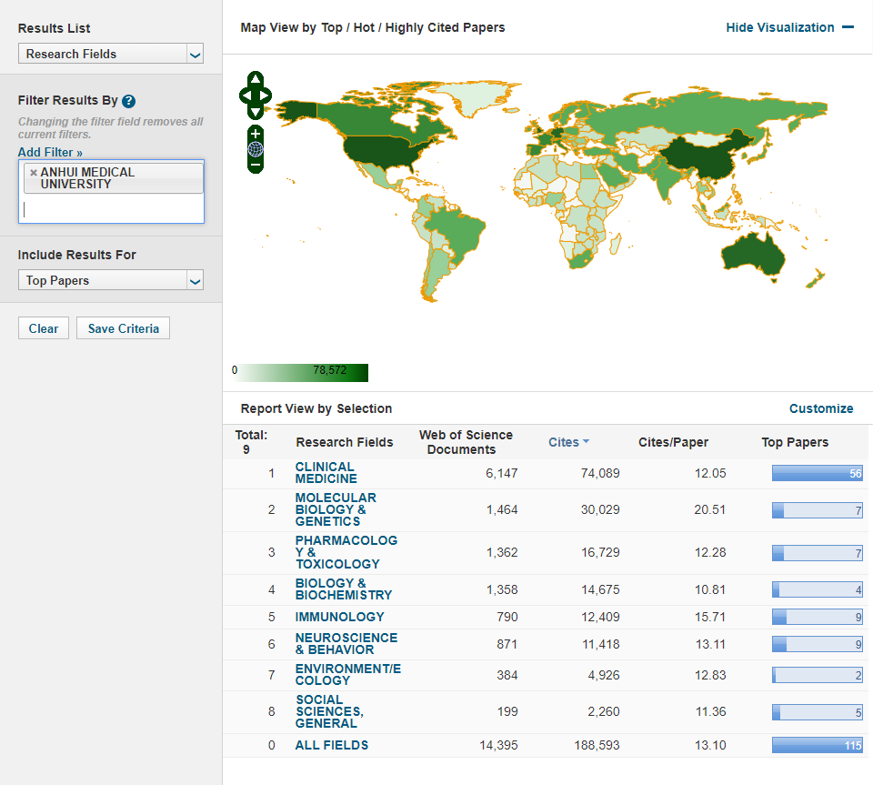Click the Add Filter link
Viewport: 873px width, 785px height.
tap(50, 152)
